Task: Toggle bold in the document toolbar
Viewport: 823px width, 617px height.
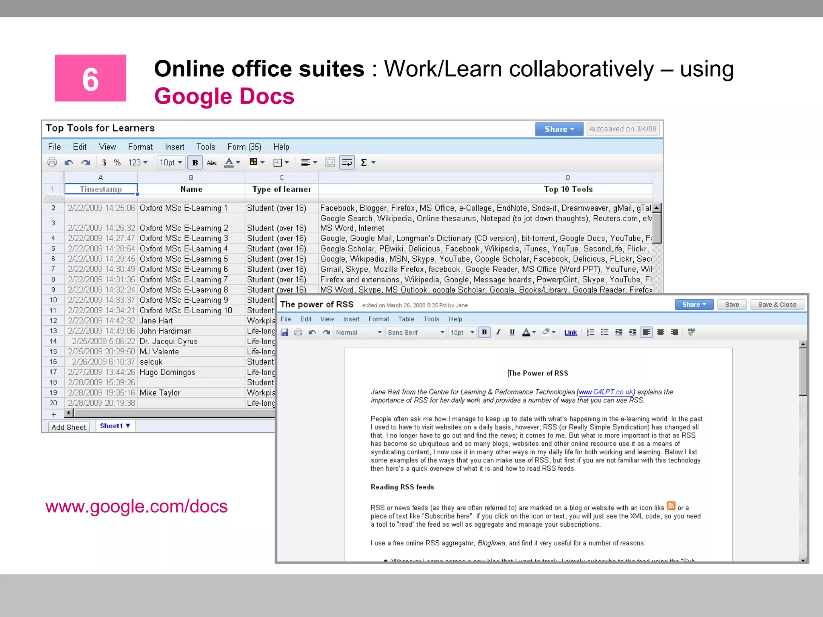Action: click(x=484, y=332)
